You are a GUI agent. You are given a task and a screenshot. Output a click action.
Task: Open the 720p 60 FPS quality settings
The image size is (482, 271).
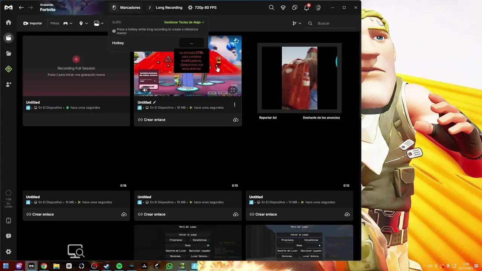[x=202, y=8]
